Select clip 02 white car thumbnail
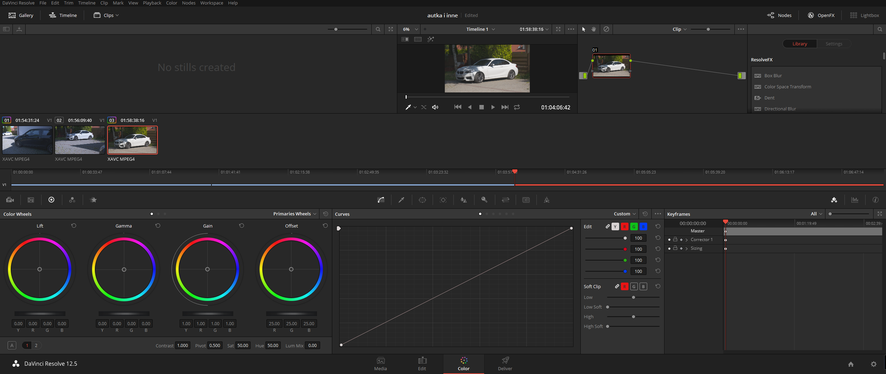 pos(80,140)
